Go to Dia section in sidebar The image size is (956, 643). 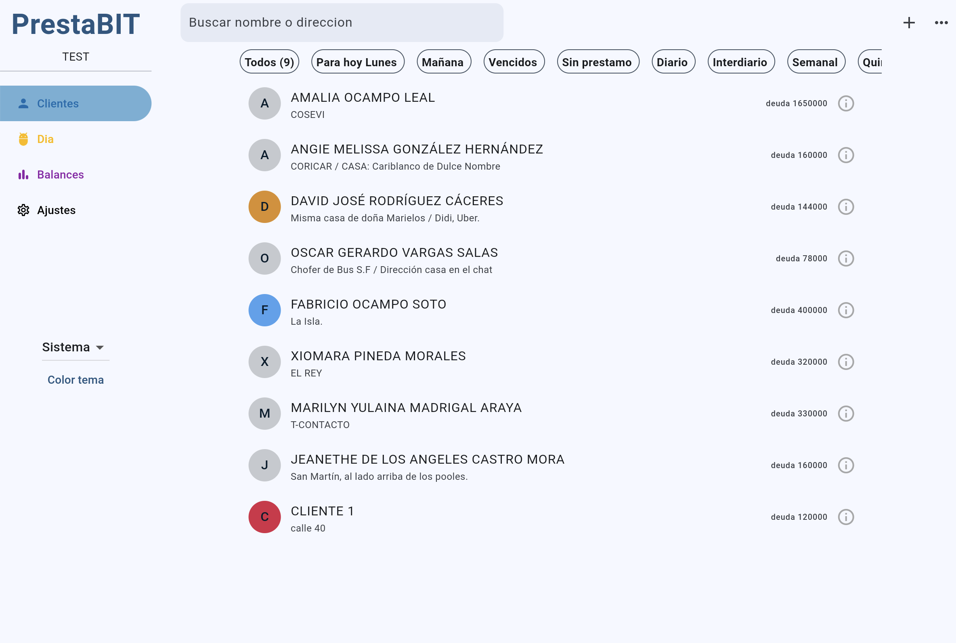(x=45, y=139)
